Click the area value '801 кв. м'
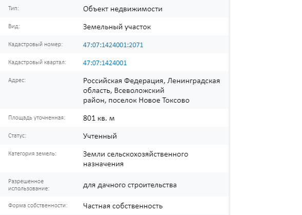Image resolution: width=302 pixels, height=215 pixels. pyautogui.click(x=99, y=118)
